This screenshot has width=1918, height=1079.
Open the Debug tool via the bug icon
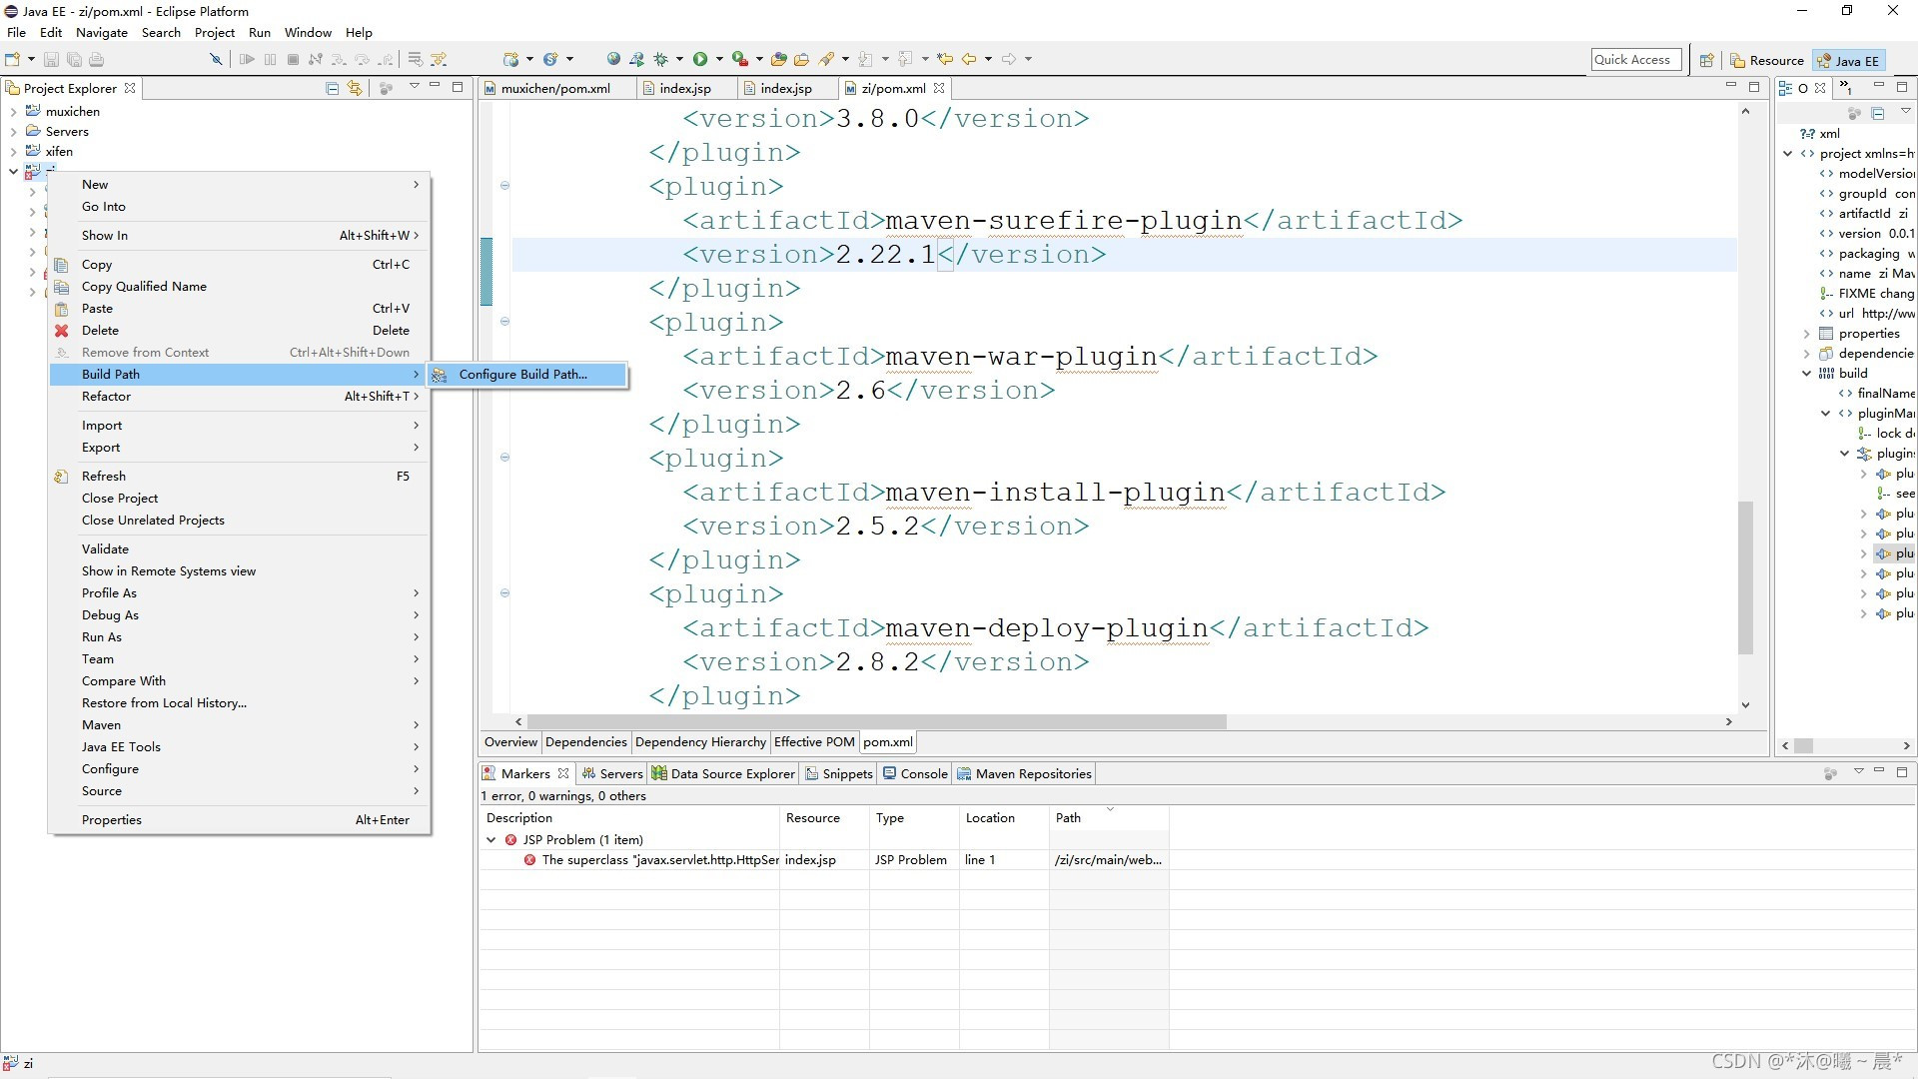659,58
